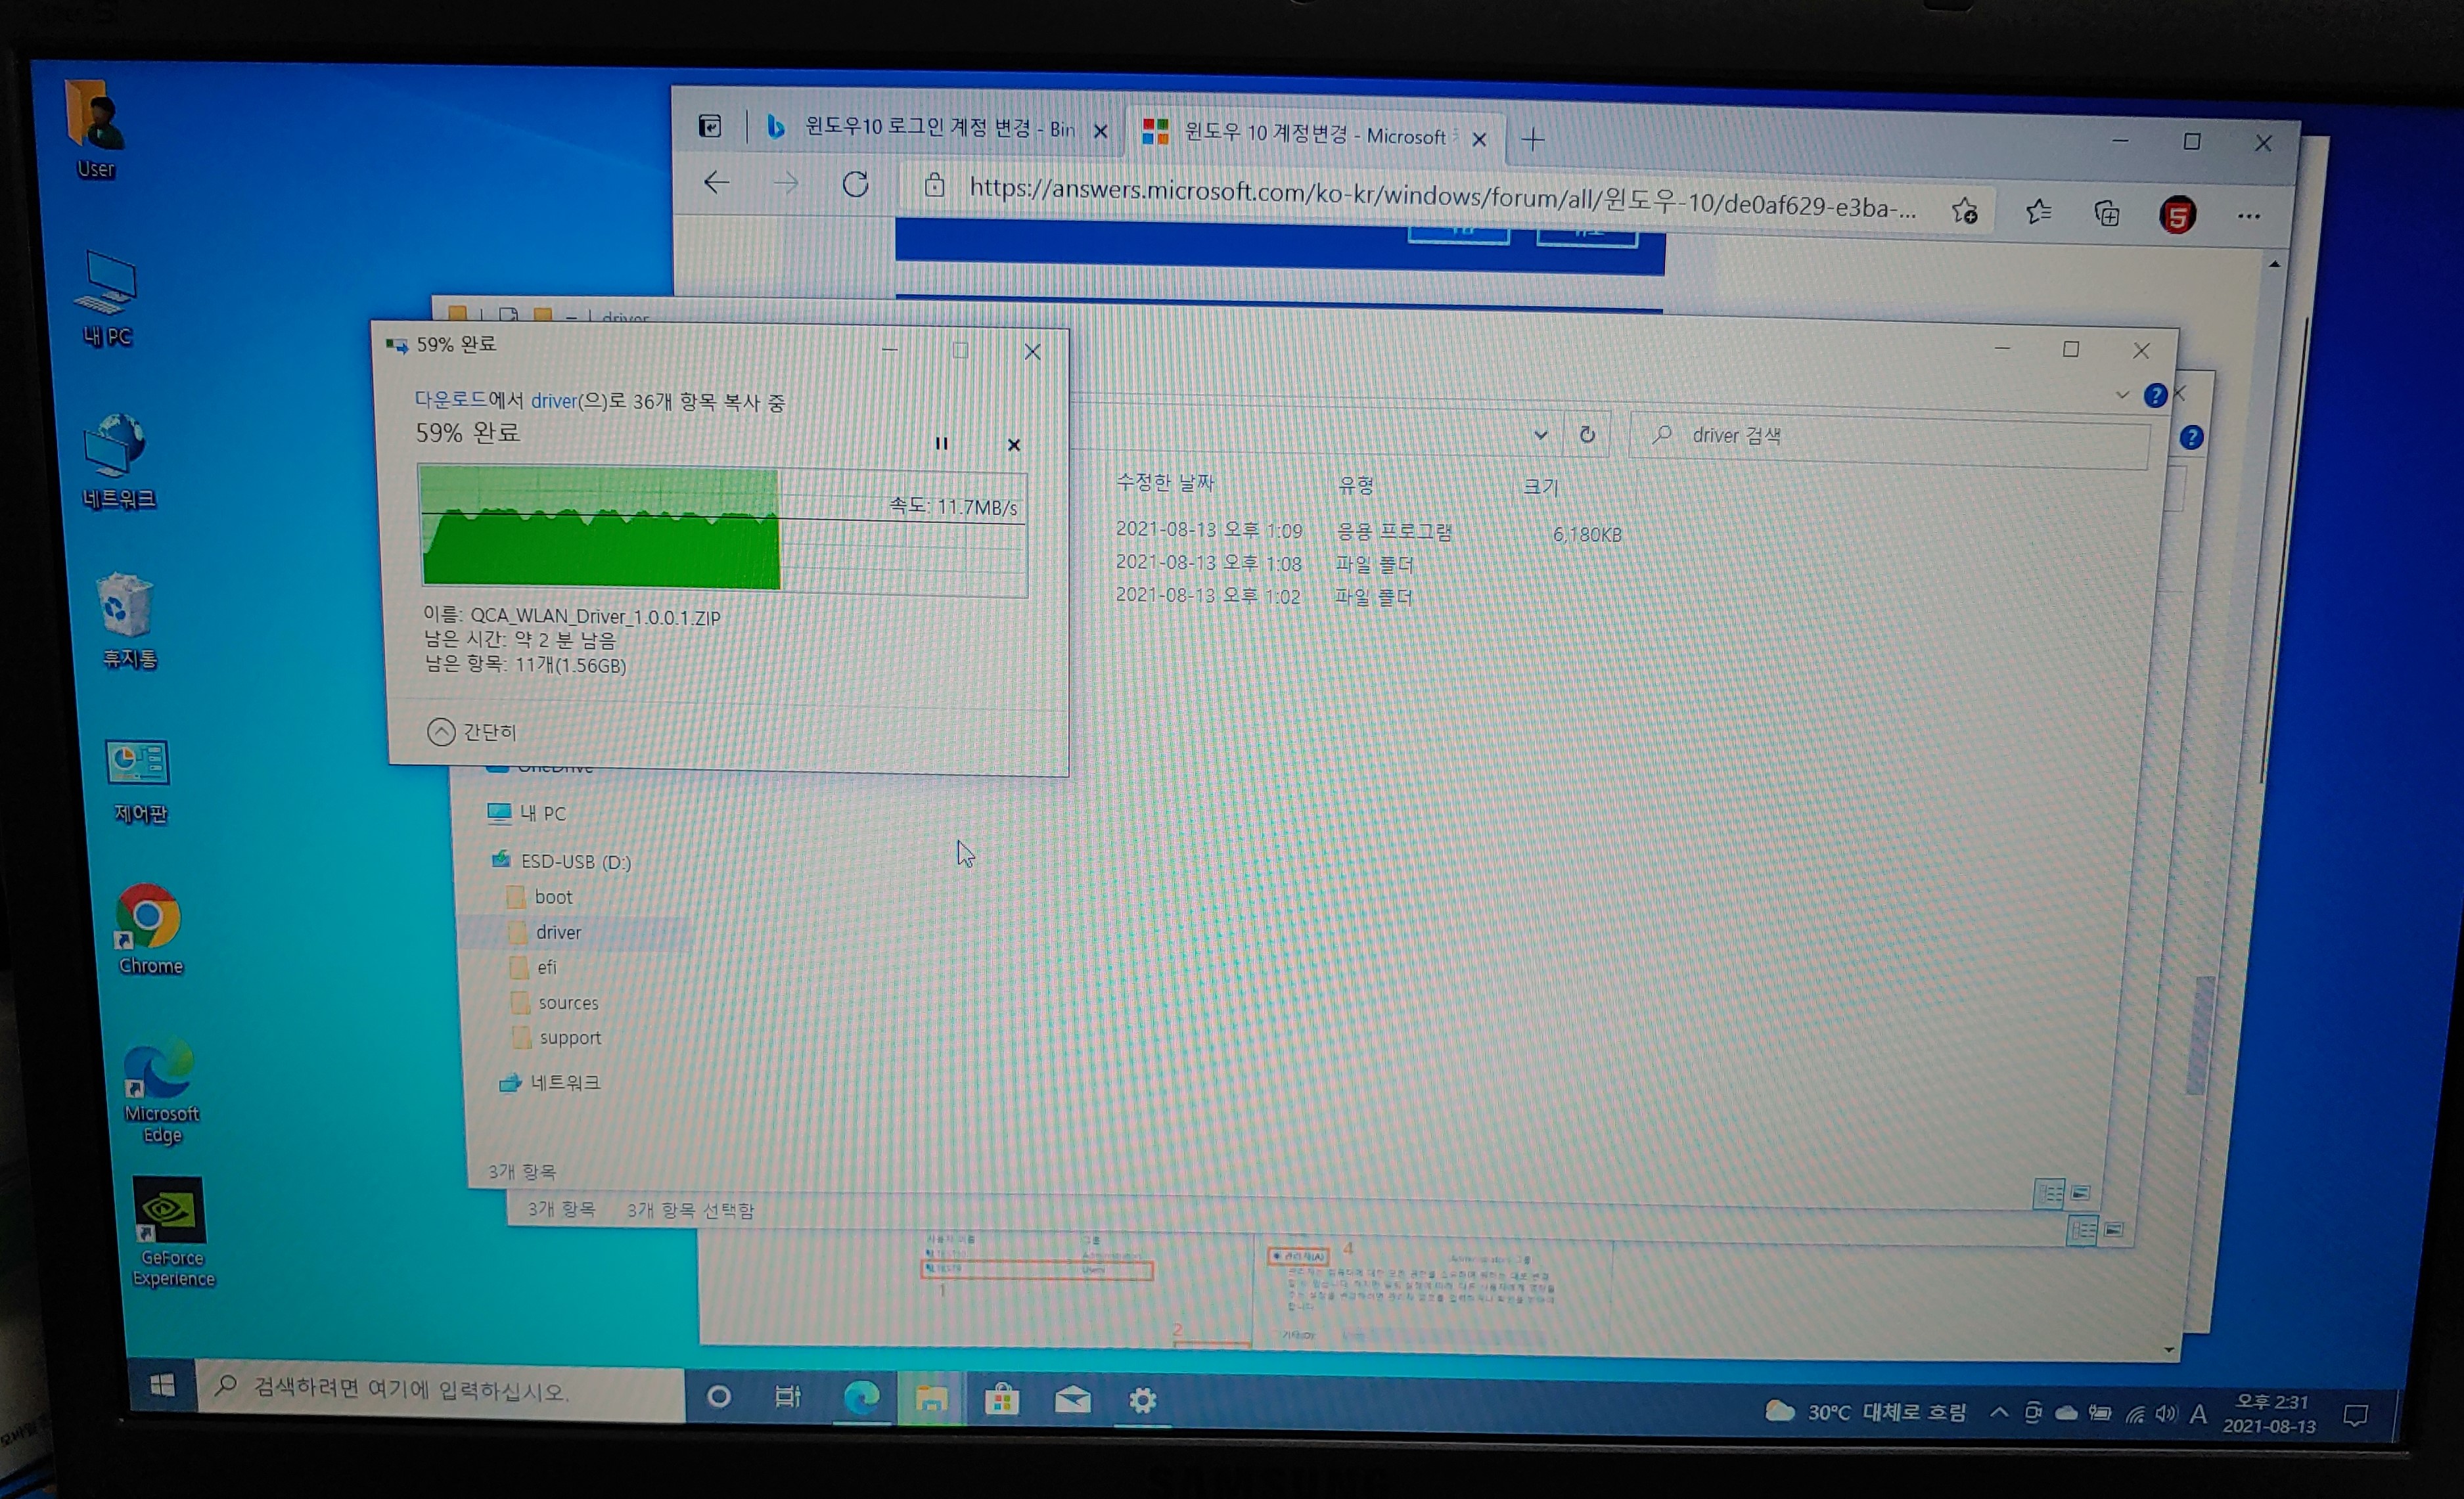Open Task View on the taskbar
2464x1499 pixels.
tap(788, 1397)
